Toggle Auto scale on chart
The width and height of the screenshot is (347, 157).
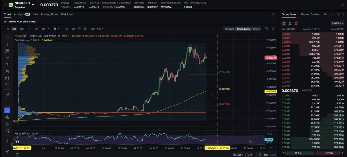273,155
